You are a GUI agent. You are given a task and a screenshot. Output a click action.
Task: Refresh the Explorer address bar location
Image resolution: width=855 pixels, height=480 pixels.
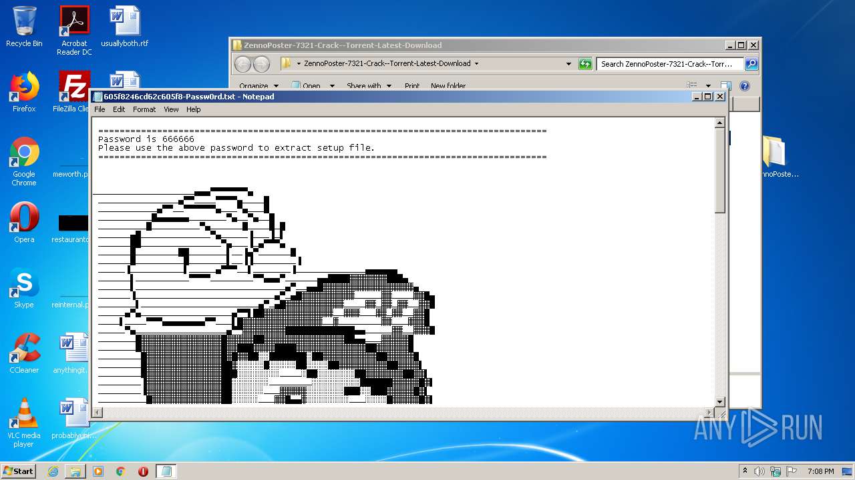[585, 64]
